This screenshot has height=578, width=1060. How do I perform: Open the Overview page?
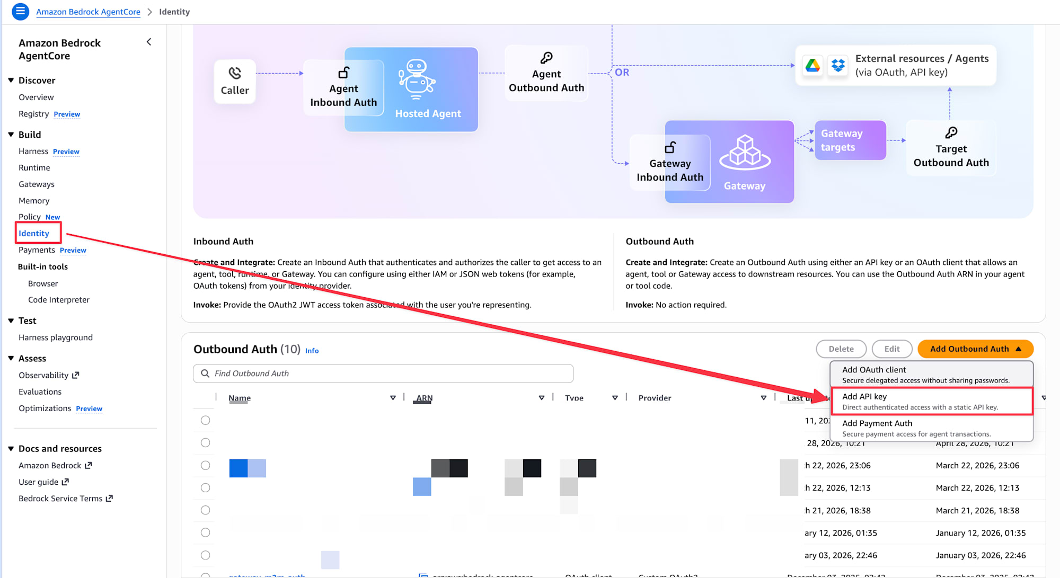(x=36, y=97)
